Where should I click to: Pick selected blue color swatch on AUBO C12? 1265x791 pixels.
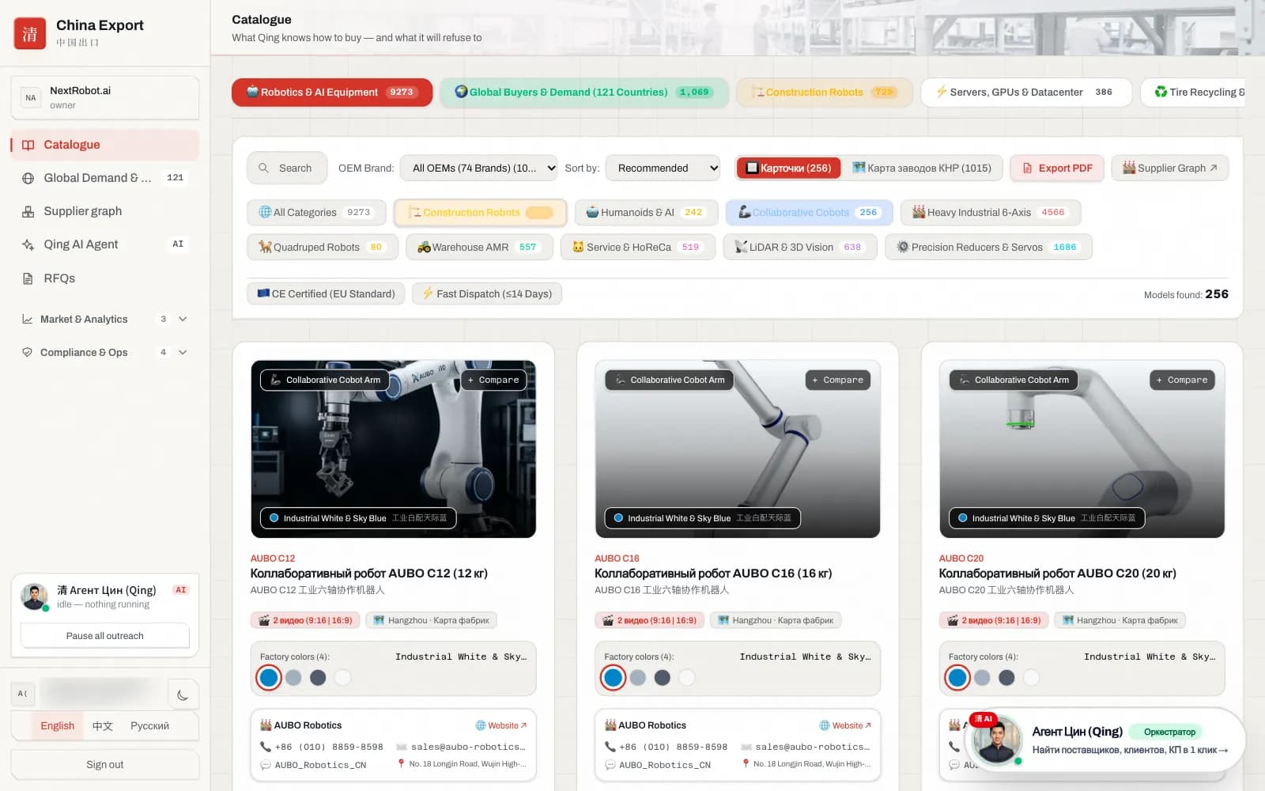tap(269, 678)
